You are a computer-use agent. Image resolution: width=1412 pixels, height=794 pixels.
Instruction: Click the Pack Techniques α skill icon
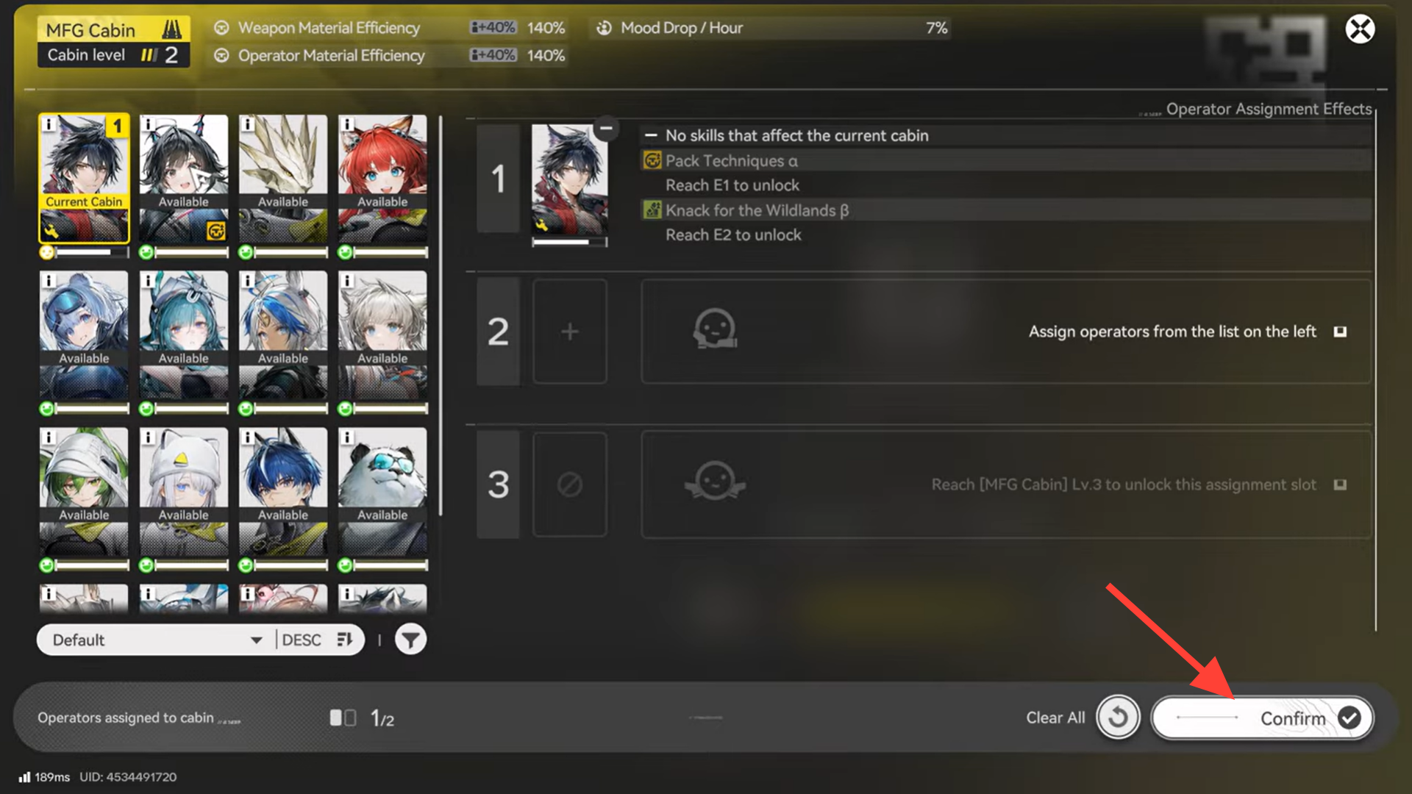click(652, 160)
